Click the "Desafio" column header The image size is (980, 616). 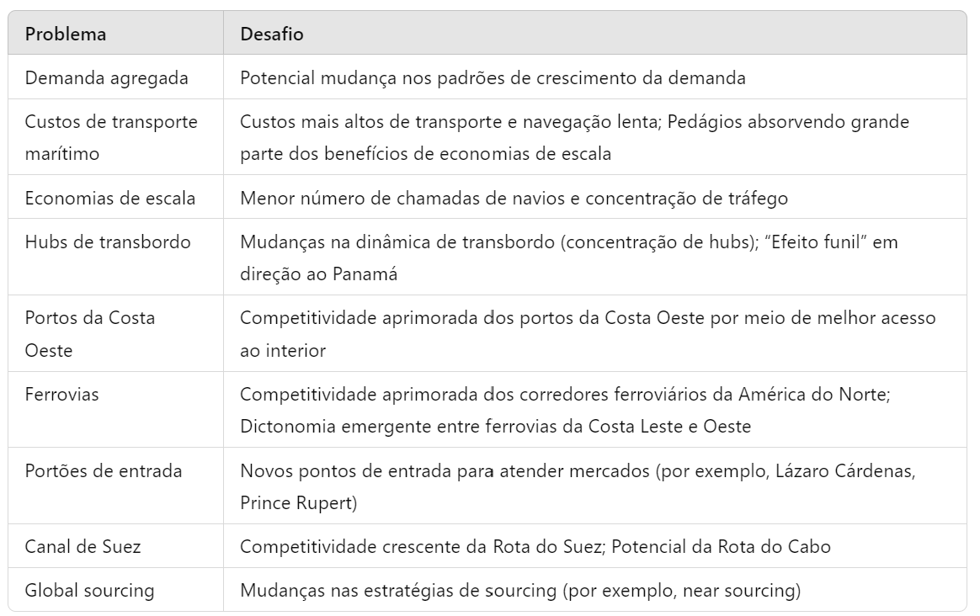coord(272,35)
